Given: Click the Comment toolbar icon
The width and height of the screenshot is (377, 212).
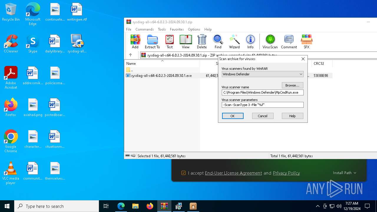Looking at the screenshot, I should [x=289, y=42].
